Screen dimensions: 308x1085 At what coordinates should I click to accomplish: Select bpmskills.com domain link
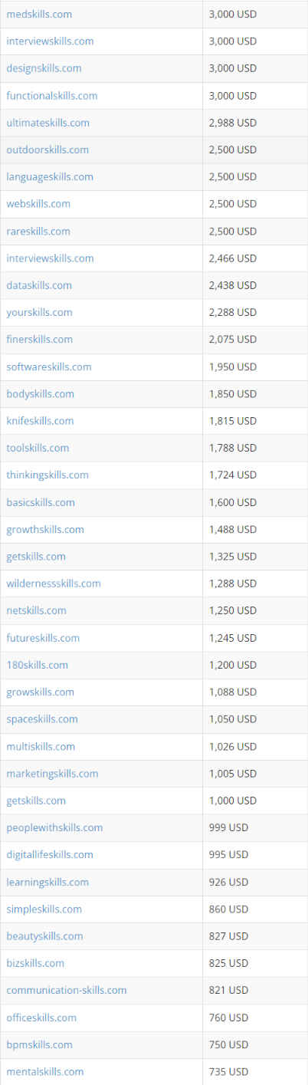click(x=39, y=1044)
